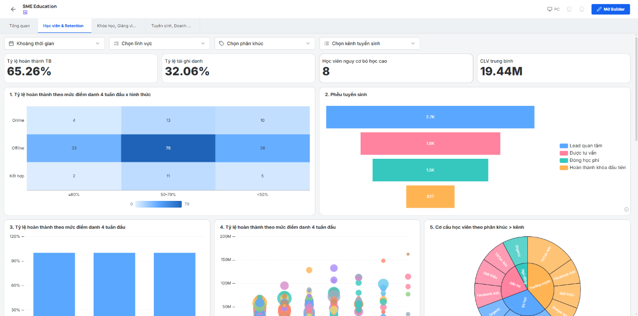The image size is (638, 316).
Task: Switch to mobile phone preview
Action: (582, 9)
